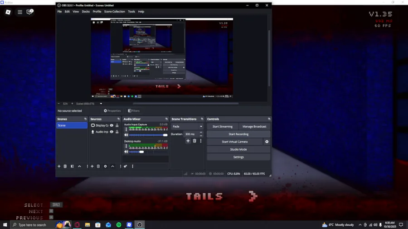Open the File menu

pos(59,11)
